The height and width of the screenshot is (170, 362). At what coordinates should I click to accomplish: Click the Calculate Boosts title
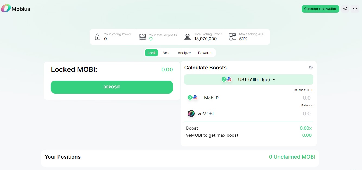coord(205,68)
